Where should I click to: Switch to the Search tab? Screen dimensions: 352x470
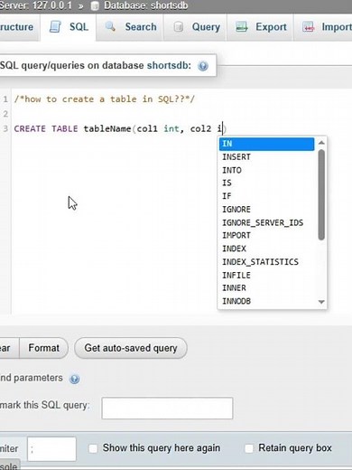coord(130,27)
